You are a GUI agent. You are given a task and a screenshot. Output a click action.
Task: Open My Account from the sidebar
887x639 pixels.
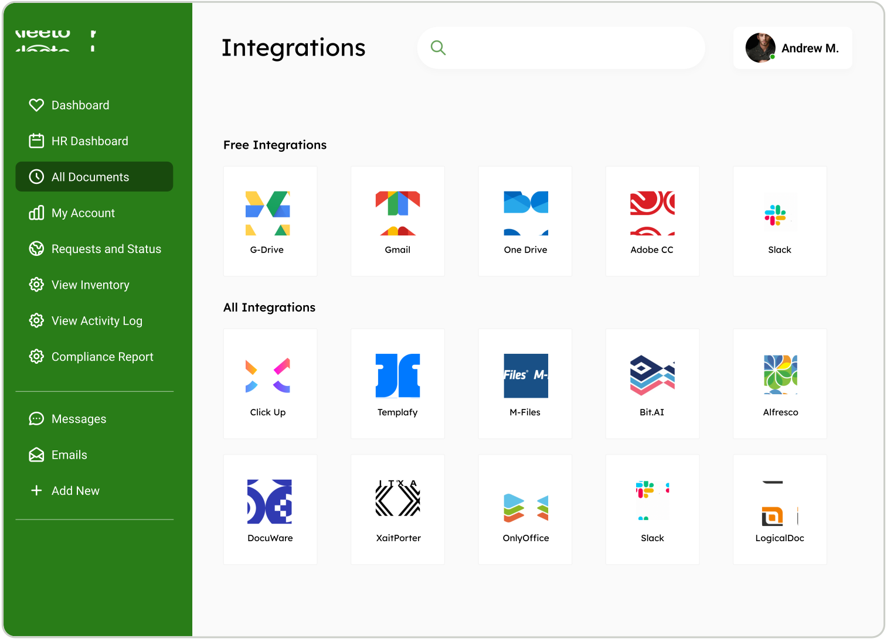point(94,213)
